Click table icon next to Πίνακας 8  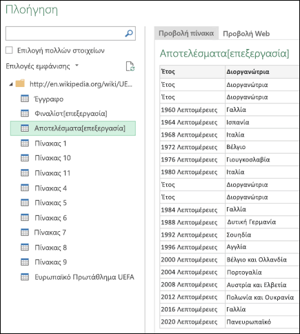(x=25, y=247)
